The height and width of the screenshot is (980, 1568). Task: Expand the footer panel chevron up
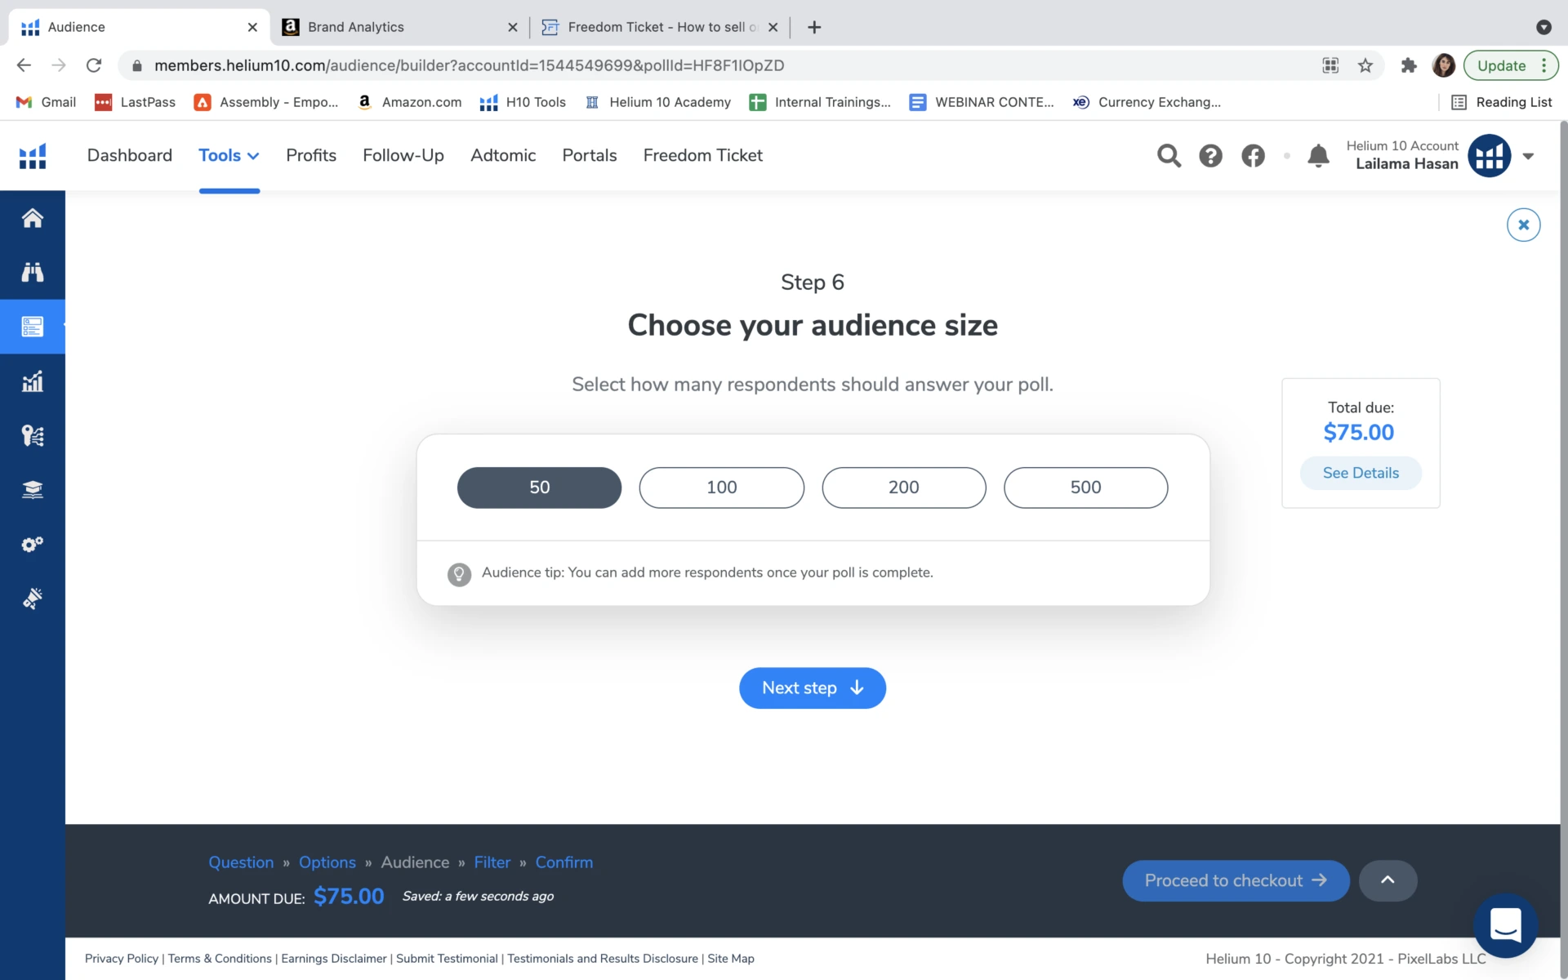pos(1388,880)
